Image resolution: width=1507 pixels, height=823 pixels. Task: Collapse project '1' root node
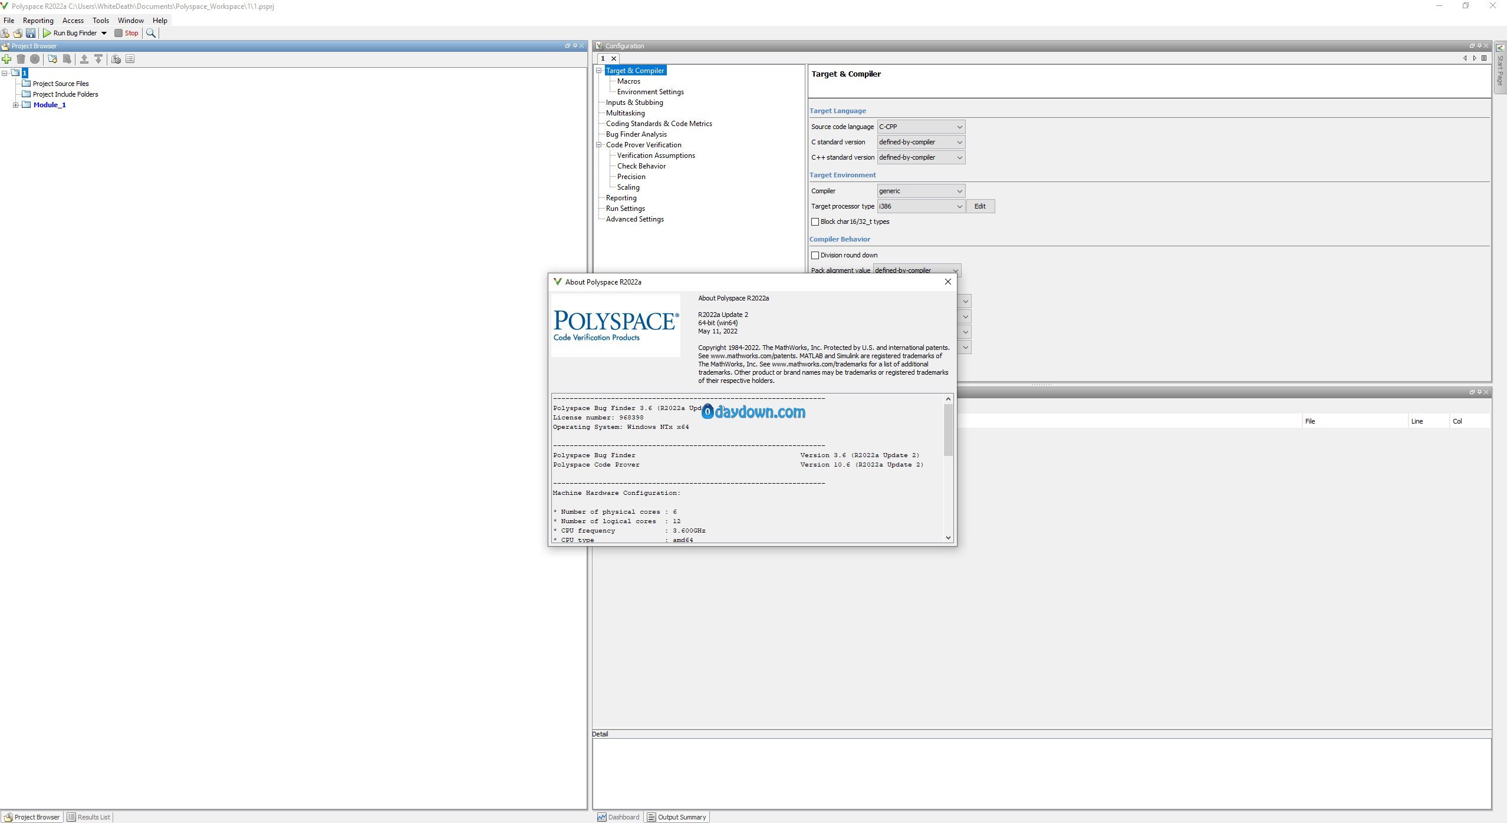click(x=5, y=73)
